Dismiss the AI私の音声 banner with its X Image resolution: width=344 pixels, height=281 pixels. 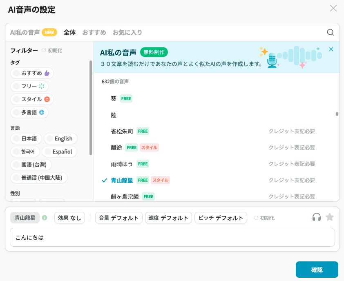click(331, 49)
